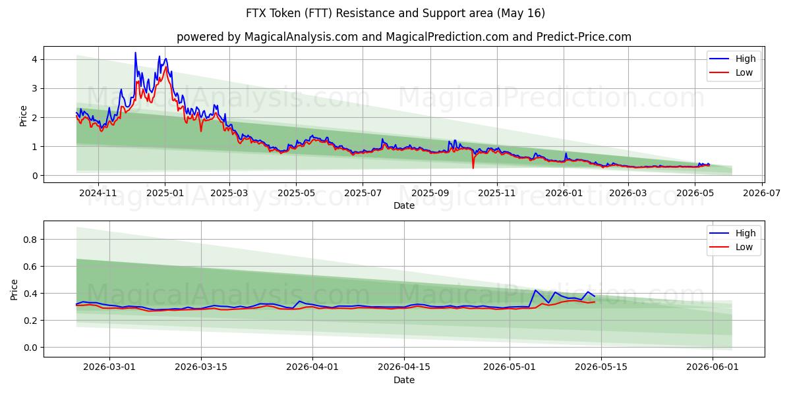Click the '2026-03-01' date tick label
The width and height of the screenshot is (791, 395).
tap(109, 367)
